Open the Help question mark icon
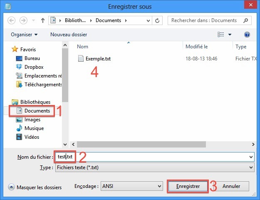 coord(247,35)
